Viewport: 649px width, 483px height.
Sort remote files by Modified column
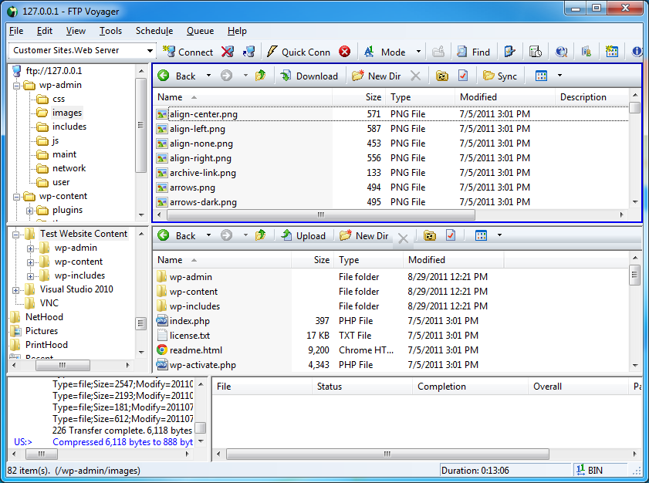(505, 97)
